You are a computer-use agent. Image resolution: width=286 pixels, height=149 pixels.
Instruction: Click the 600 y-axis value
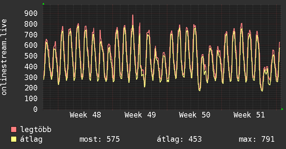[31, 45]
